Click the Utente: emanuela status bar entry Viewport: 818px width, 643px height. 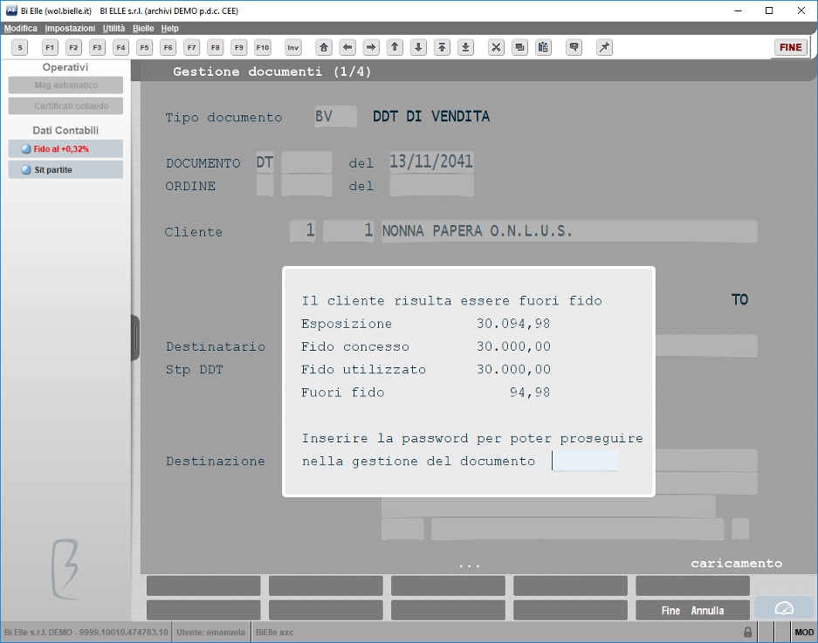point(210,632)
